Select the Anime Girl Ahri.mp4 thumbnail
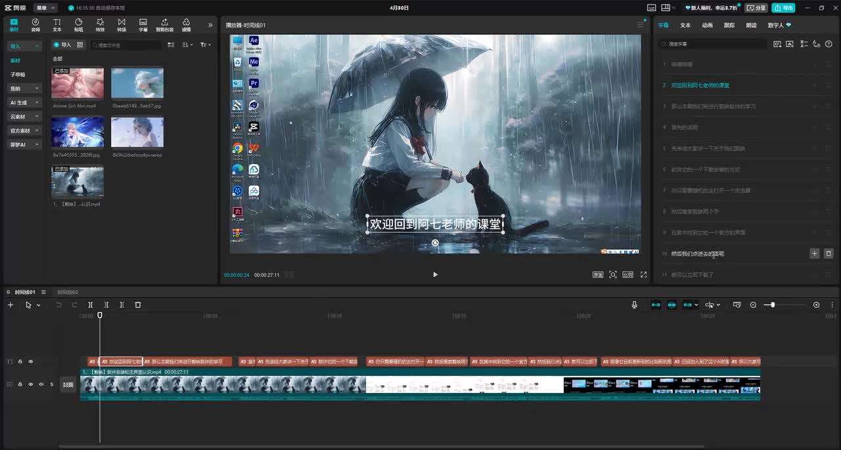Viewport: 841px width, 450px height. click(78, 83)
